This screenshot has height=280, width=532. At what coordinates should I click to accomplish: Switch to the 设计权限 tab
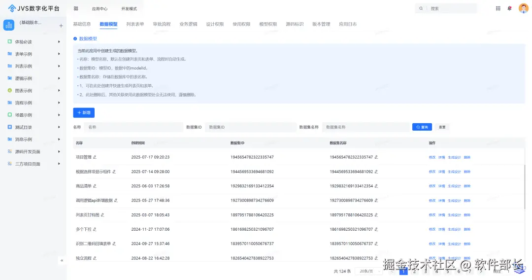tap(215, 24)
